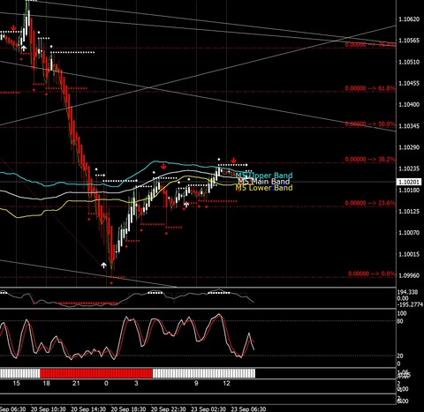The width and height of the screenshot is (424, 412).
Task: Click the white up arrow at the swing low
Action: point(103,266)
